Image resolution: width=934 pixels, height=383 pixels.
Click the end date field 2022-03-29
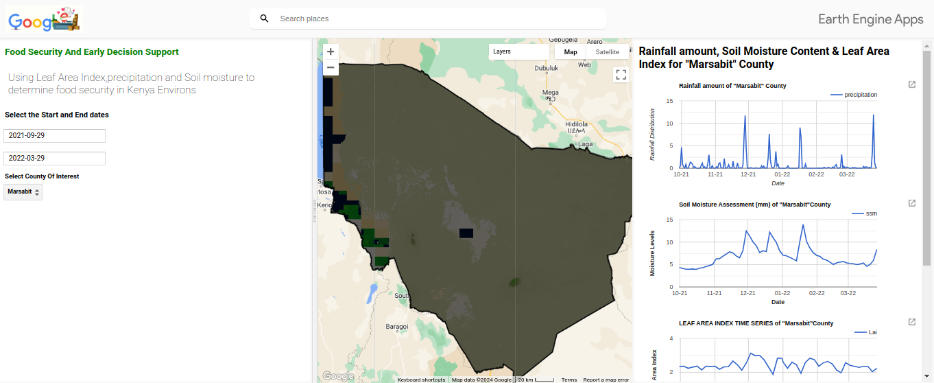tap(54, 159)
